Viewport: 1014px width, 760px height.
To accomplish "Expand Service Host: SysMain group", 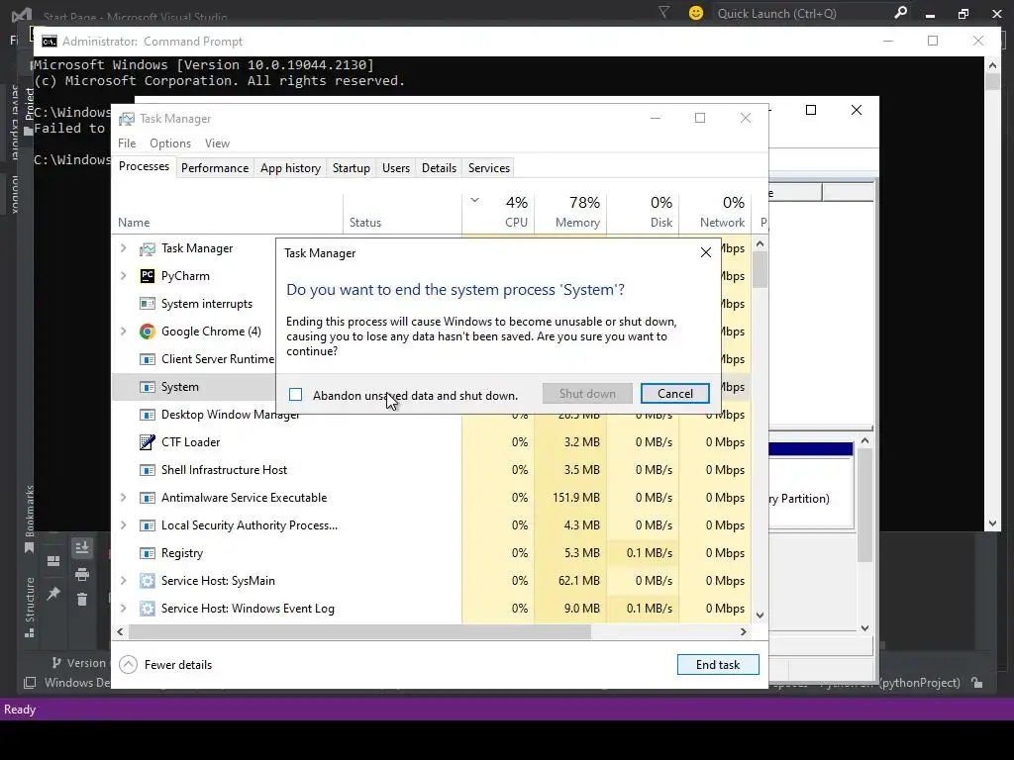I will (124, 581).
